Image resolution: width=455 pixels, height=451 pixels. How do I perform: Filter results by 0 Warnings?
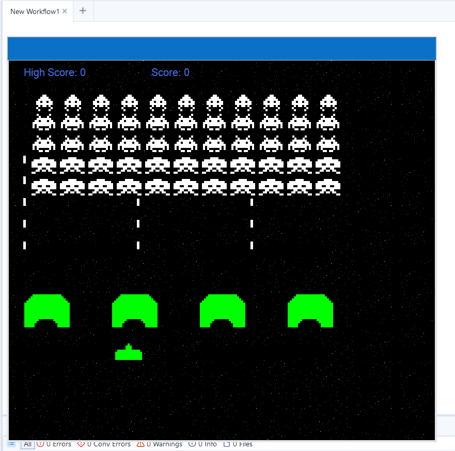(160, 444)
